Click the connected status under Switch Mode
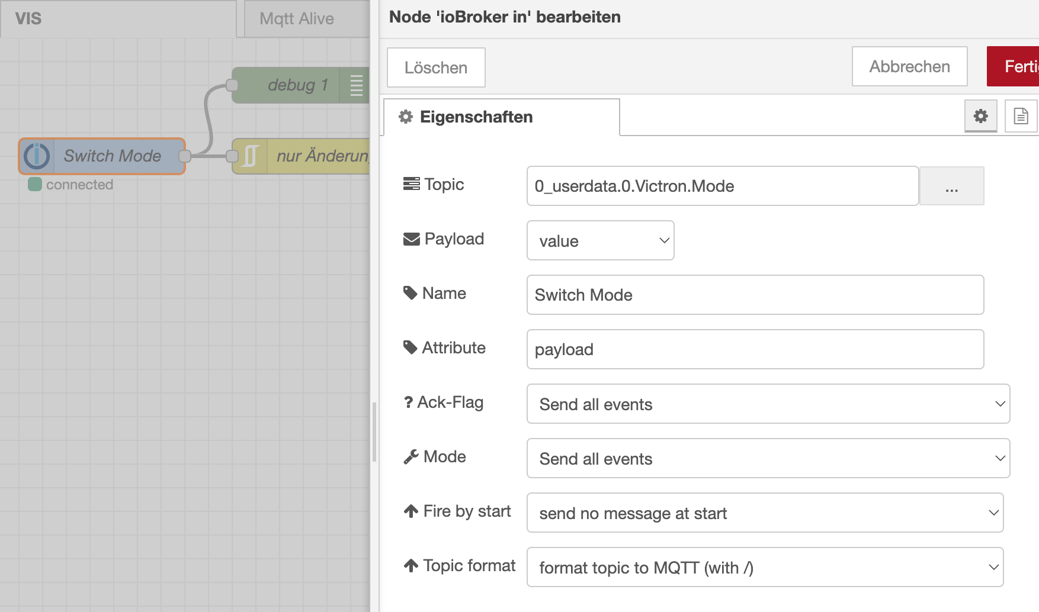The height and width of the screenshot is (612, 1039). (71, 185)
